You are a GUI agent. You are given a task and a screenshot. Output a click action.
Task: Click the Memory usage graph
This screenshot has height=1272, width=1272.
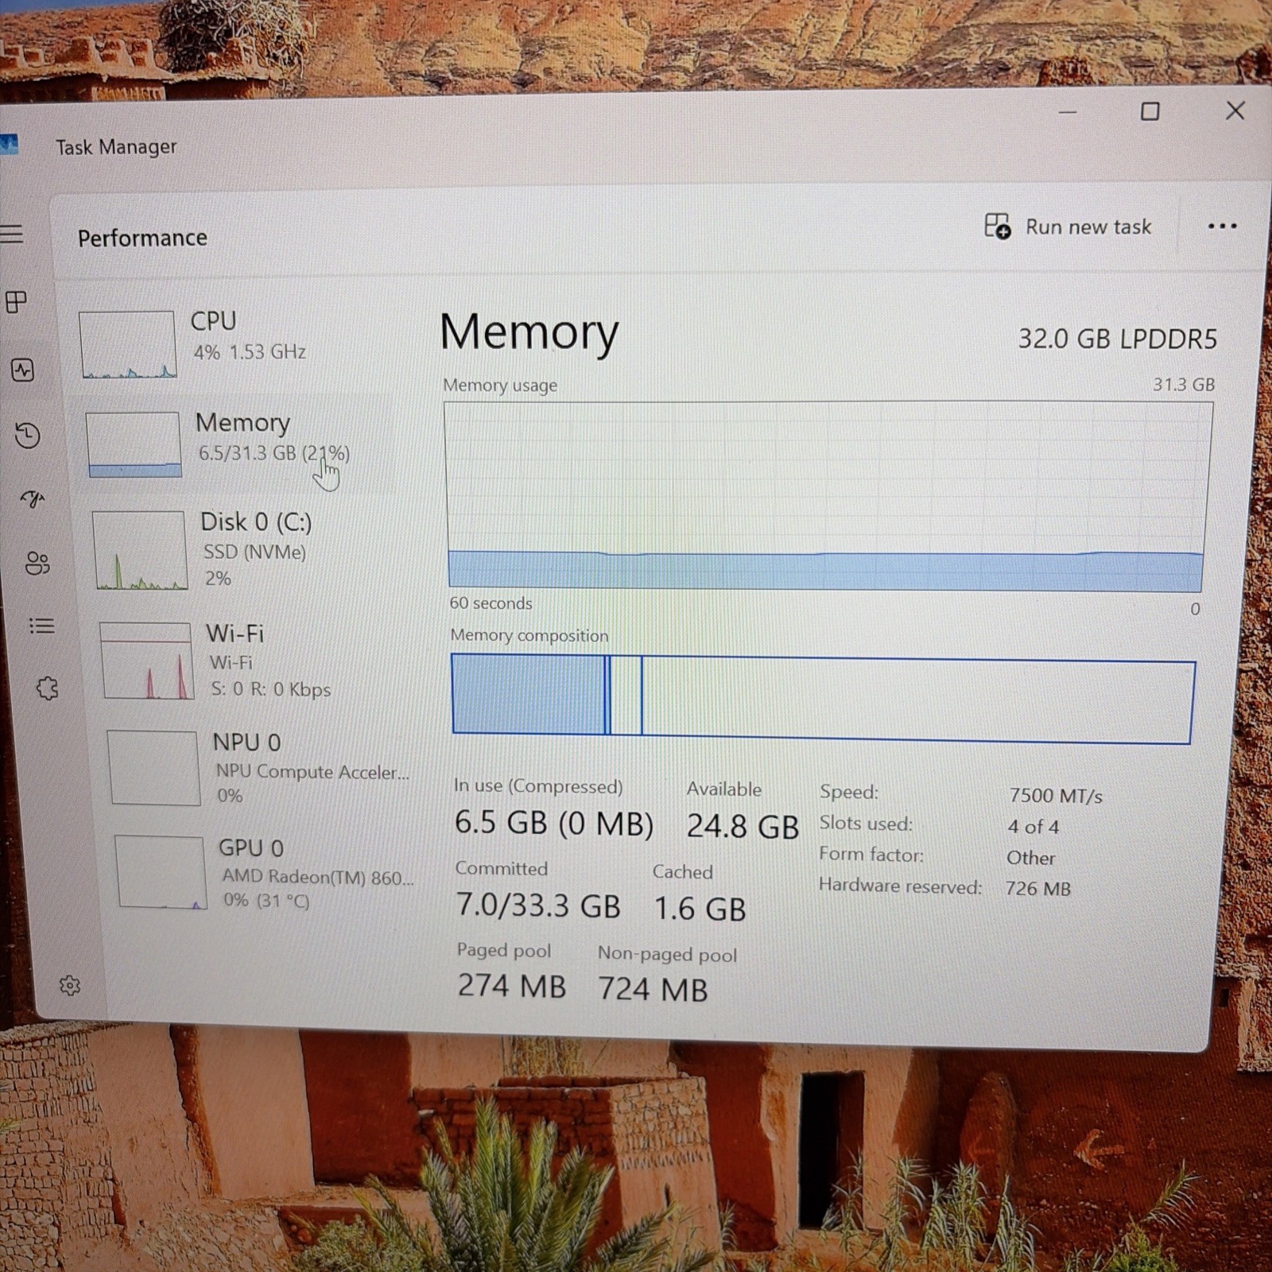pos(827,496)
